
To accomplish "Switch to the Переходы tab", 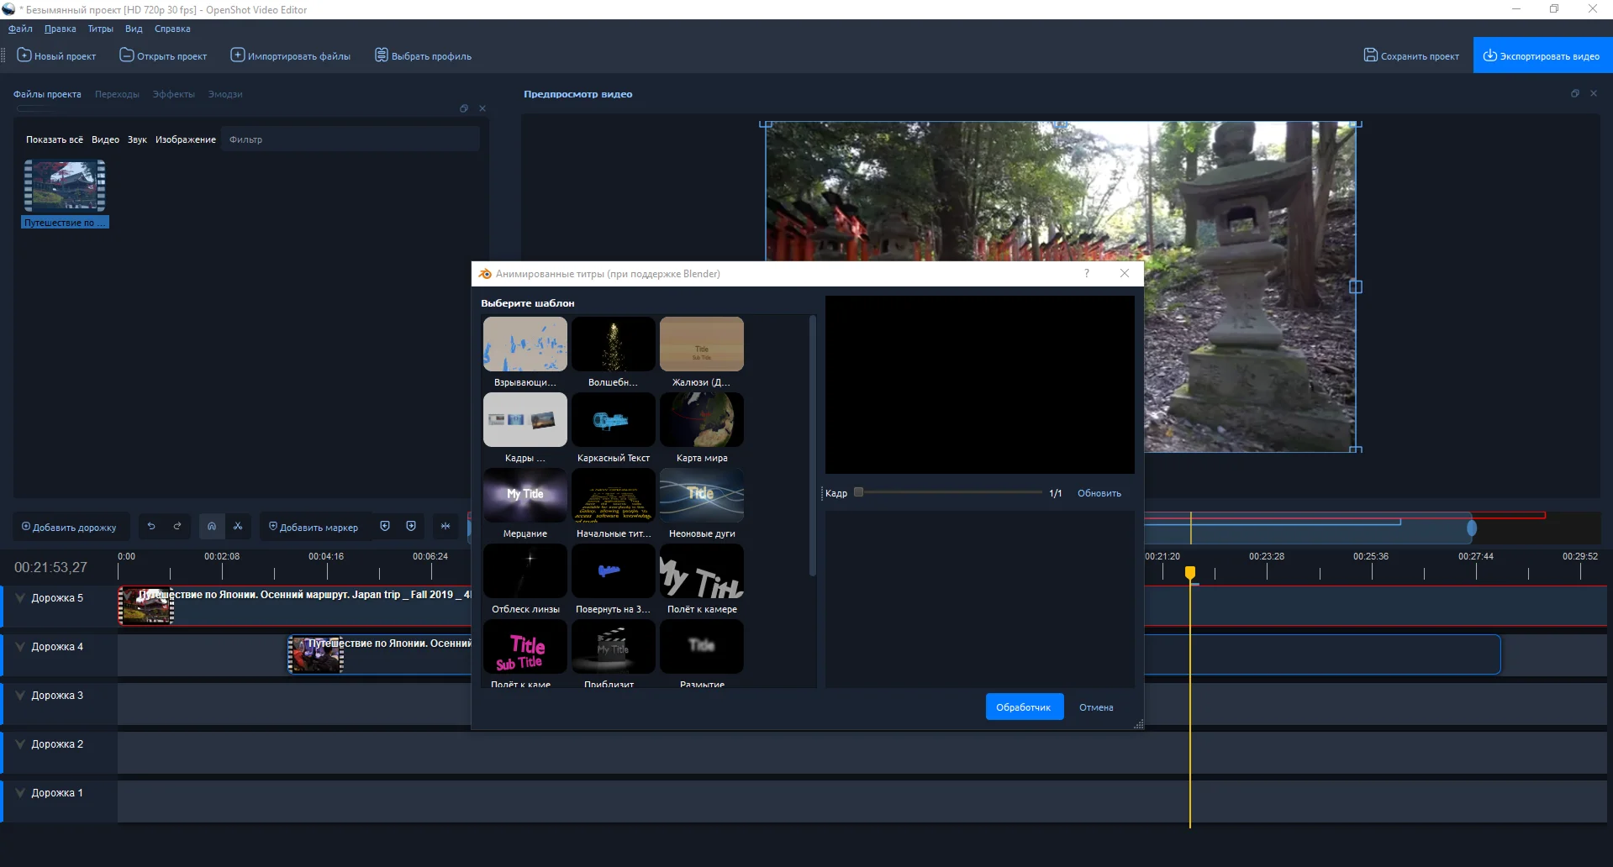I will pyautogui.click(x=117, y=94).
